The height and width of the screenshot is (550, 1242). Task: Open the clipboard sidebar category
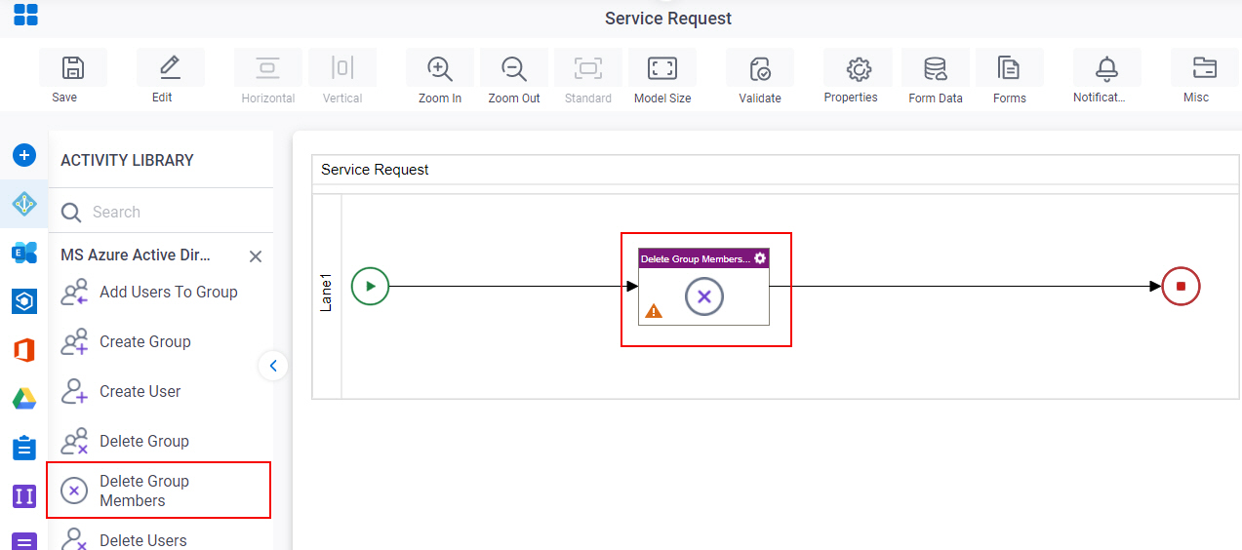click(x=24, y=448)
